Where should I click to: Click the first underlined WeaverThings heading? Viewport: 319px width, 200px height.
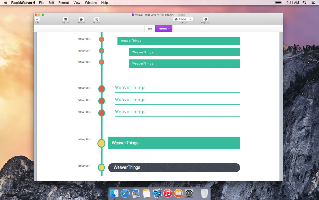130,88
